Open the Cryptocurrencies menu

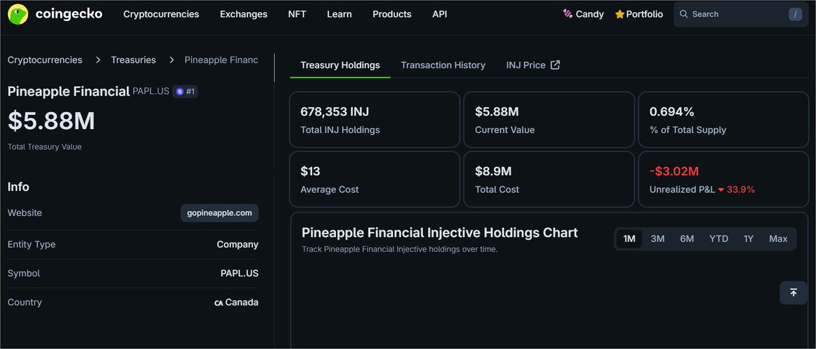pos(161,14)
